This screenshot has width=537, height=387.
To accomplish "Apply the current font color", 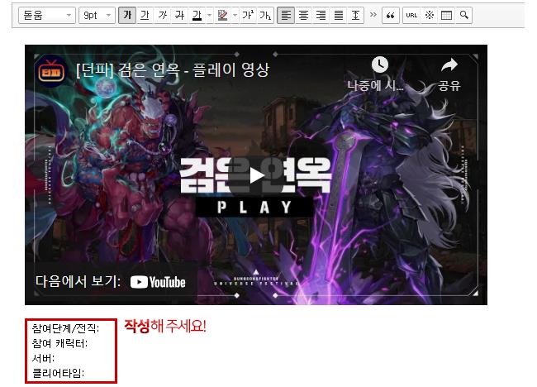I will (197, 16).
